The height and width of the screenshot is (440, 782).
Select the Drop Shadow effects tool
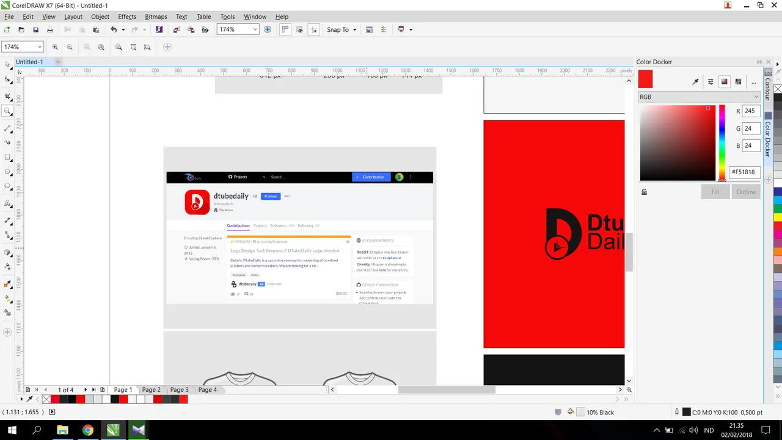pos(7,252)
